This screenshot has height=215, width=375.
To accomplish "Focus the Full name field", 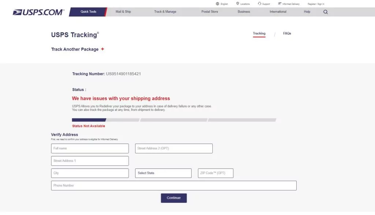I will (x=90, y=148).
